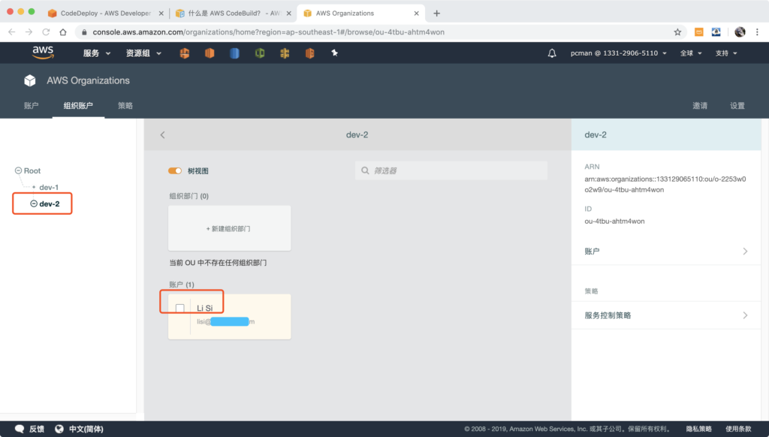Collapse the dev-2 tree node
The width and height of the screenshot is (769, 437).
click(x=34, y=203)
